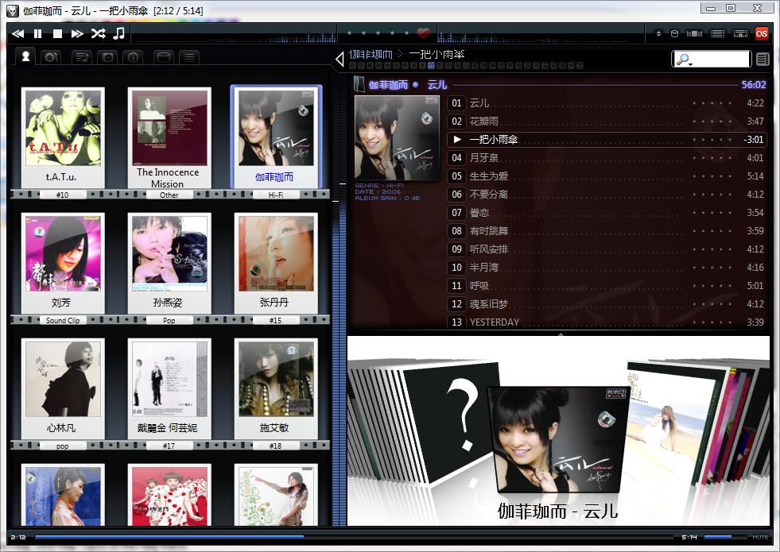Viewport: 780px width, 552px height.
Task: Pause the current playback
Action: point(38,34)
